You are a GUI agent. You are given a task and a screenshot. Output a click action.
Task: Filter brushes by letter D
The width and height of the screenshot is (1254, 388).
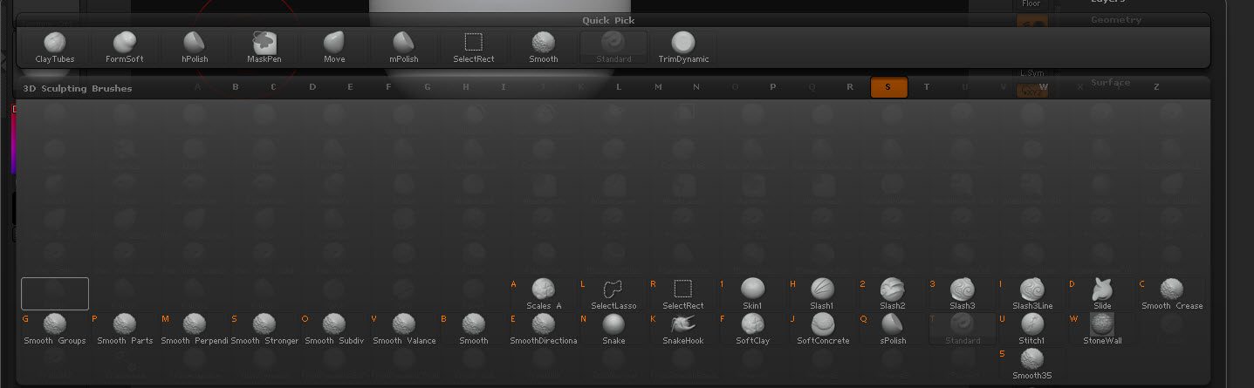(312, 87)
